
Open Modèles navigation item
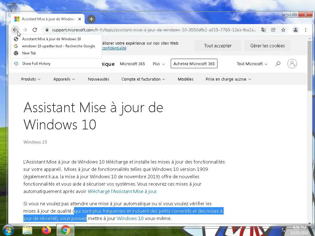[x=185, y=79]
